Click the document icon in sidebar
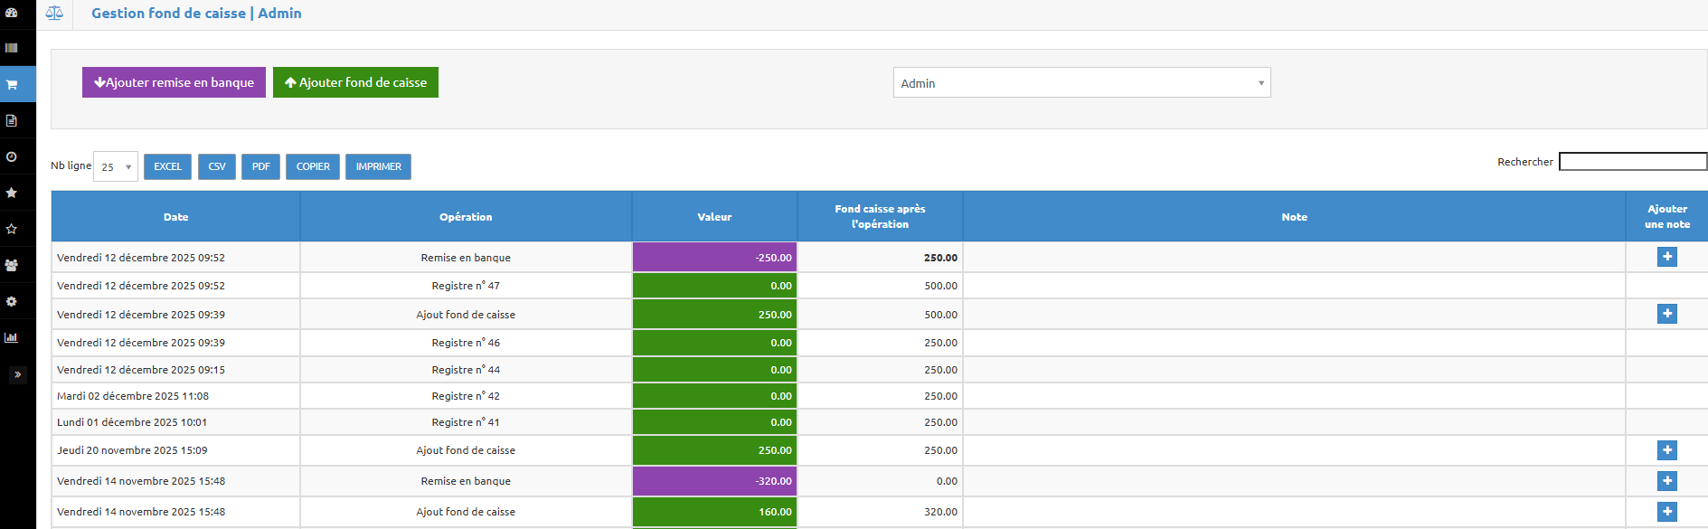The width and height of the screenshot is (1708, 529). tap(12, 120)
